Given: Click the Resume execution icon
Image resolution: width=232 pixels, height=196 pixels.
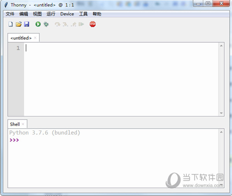Looking at the screenshot, I should pyautogui.click(x=81, y=24).
